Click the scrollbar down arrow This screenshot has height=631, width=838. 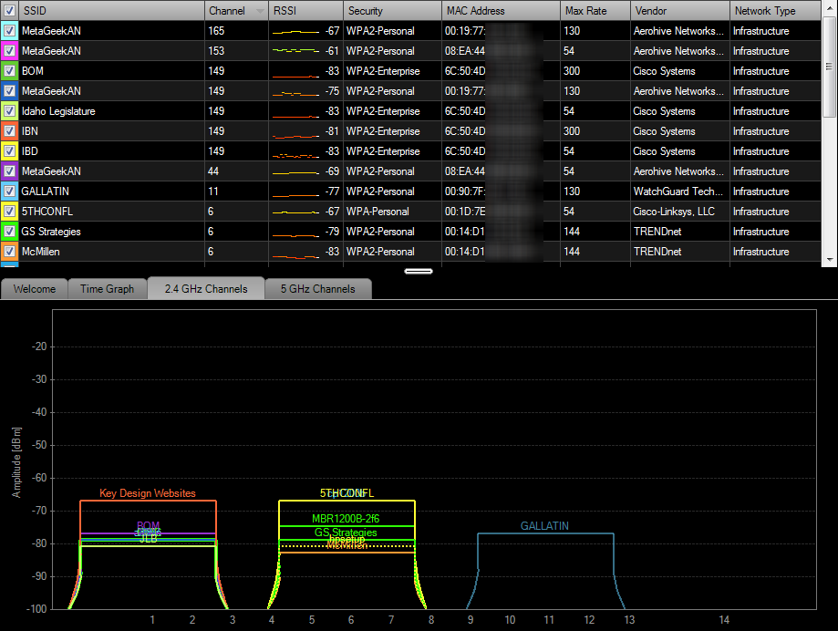pyautogui.click(x=829, y=258)
